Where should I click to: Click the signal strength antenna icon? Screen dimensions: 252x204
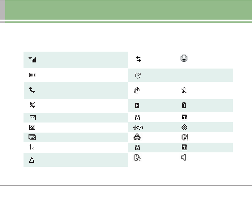[x=32, y=60]
